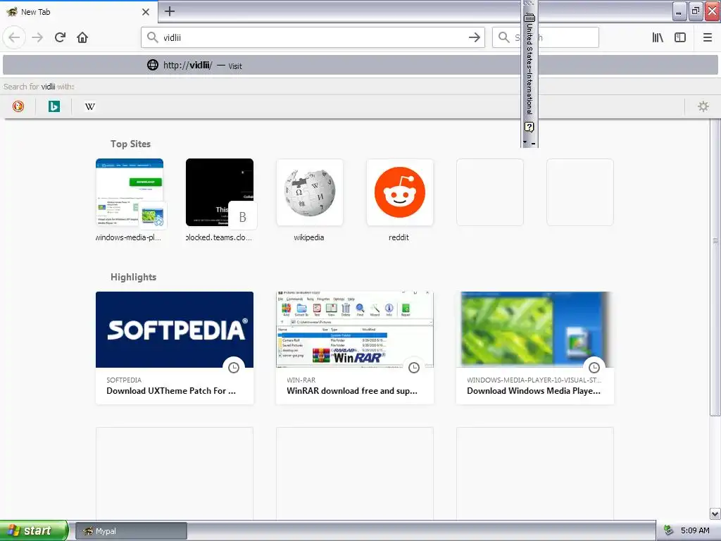Open search settings gear icon
This screenshot has width=721, height=541.
pos(703,106)
